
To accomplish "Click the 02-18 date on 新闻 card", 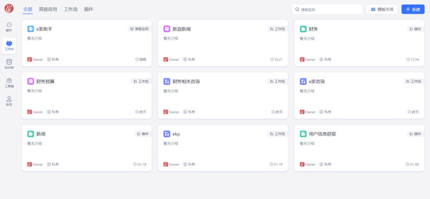I will coord(142,164).
